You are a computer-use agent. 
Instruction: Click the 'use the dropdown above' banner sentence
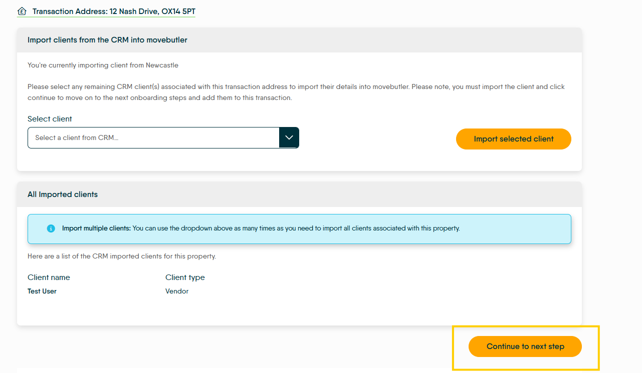pyautogui.click(x=296, y=228)
